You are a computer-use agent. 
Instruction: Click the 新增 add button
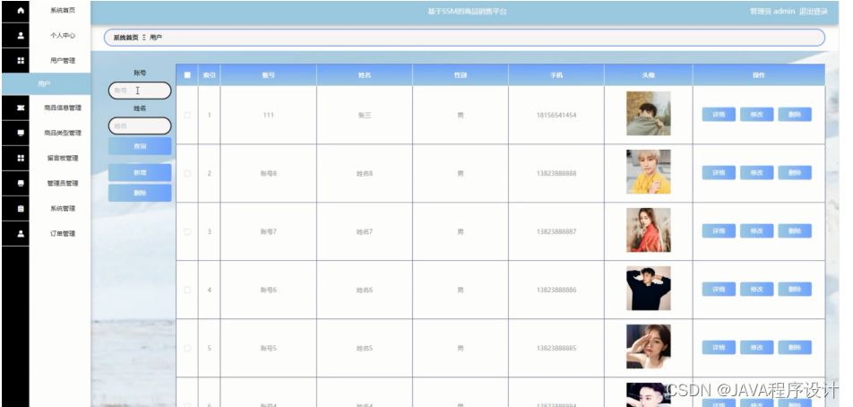(140, 172)
